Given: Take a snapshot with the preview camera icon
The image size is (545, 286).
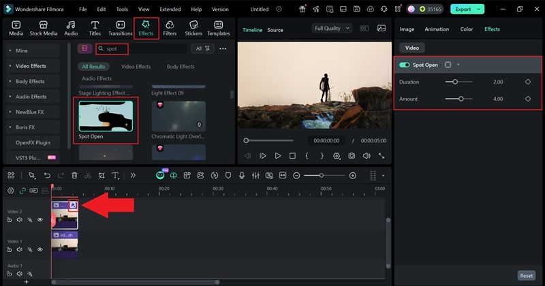Looking at the screenshot, I should [x=352, y=156].
